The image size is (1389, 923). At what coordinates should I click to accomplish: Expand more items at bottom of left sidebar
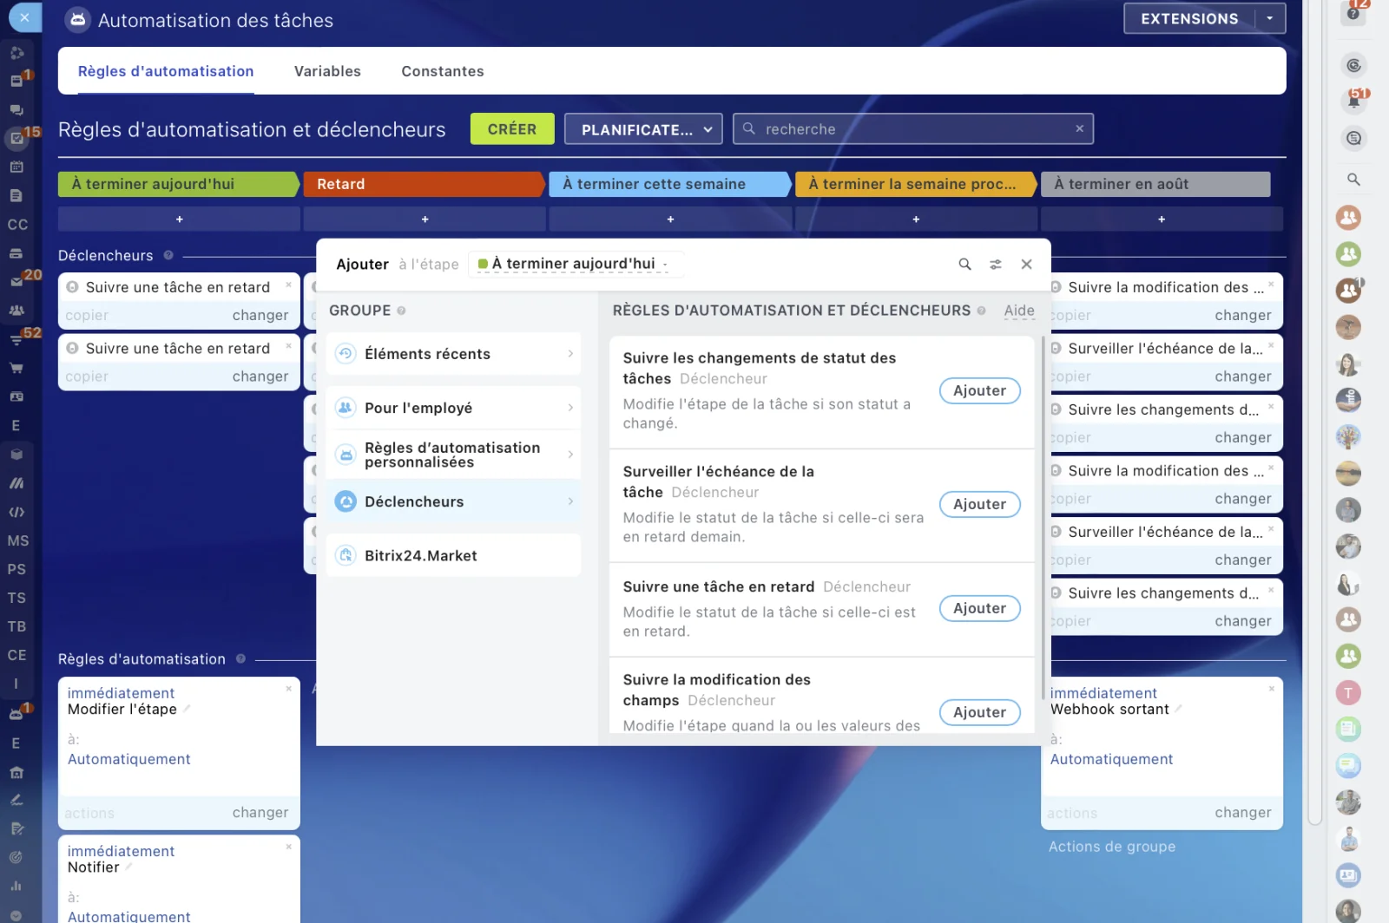point(16,914)
